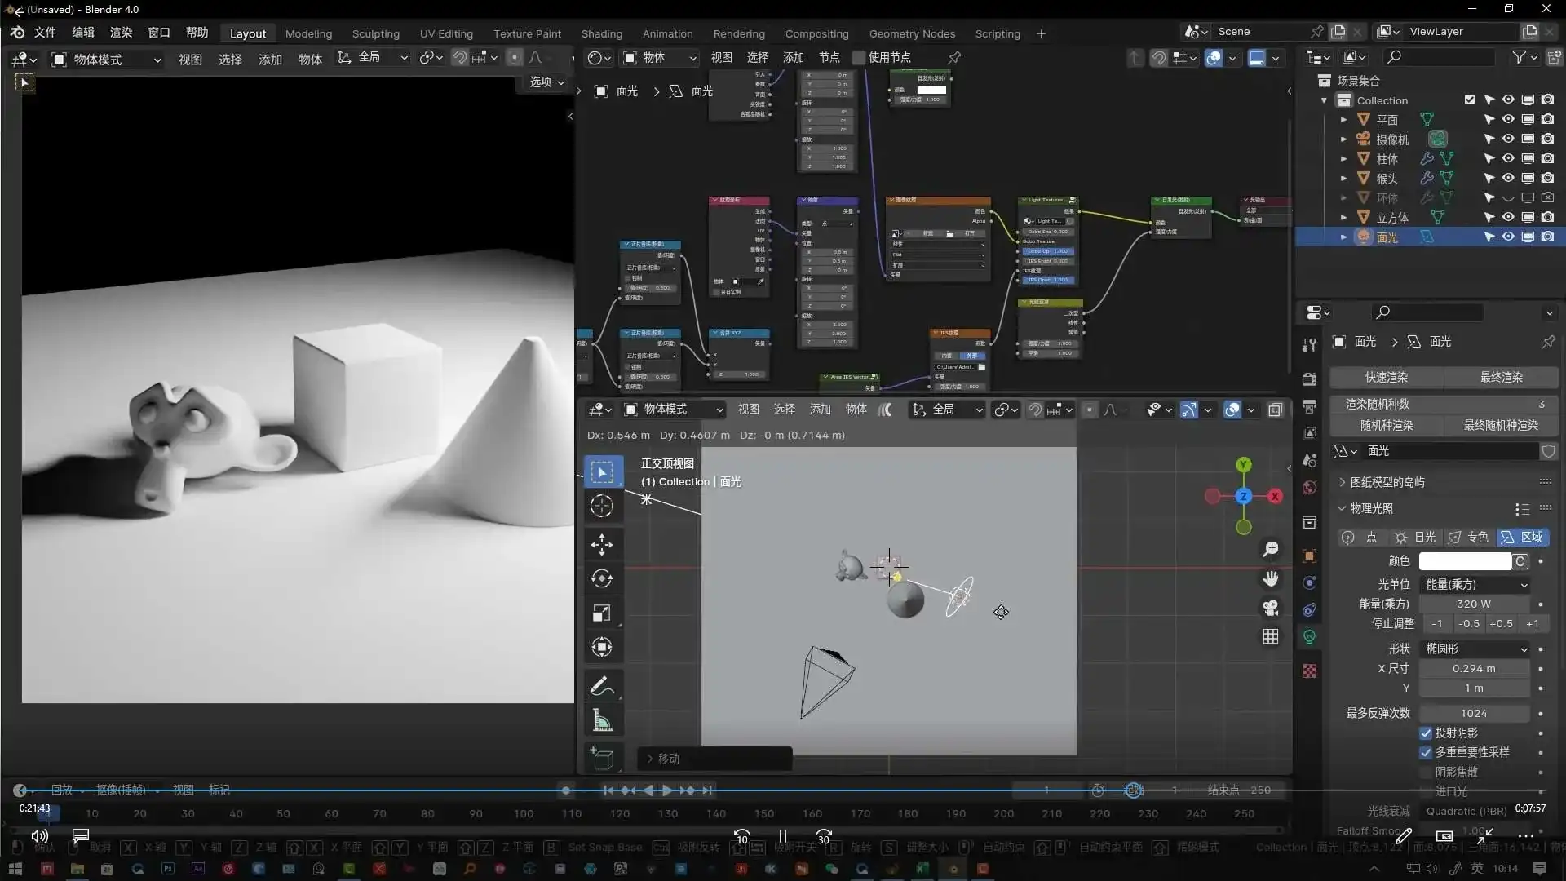Click the 最终随机种渲染 button
Viewport: 1566px width, 881px height.
pos(1501,425)
